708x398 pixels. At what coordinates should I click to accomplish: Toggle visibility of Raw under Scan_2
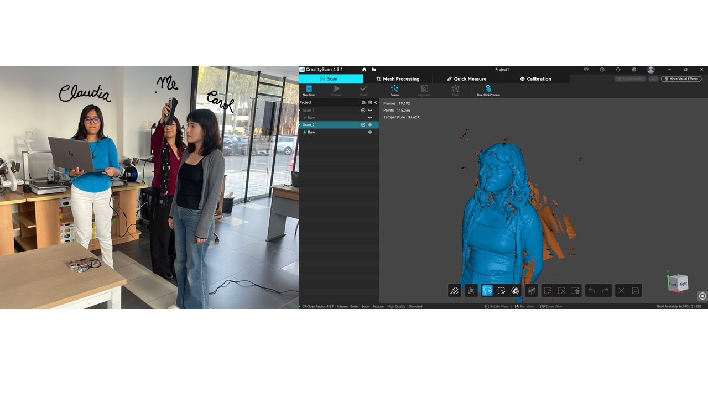tap(370, 132)
